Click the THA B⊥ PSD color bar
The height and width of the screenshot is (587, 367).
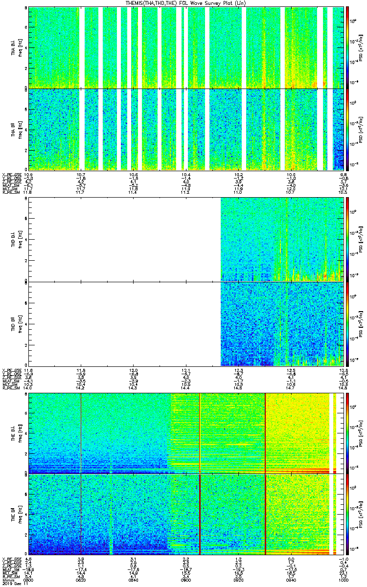347,47
